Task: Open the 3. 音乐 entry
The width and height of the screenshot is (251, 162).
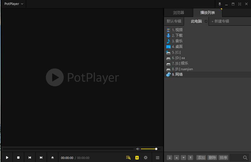Action: click(207, 41)
